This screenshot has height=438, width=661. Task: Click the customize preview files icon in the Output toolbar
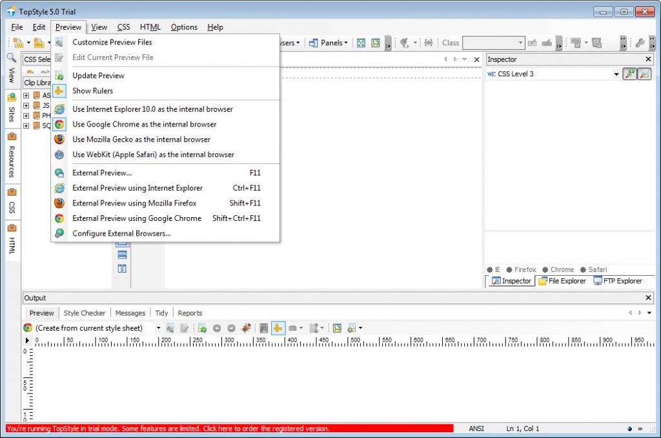[170, 328]
